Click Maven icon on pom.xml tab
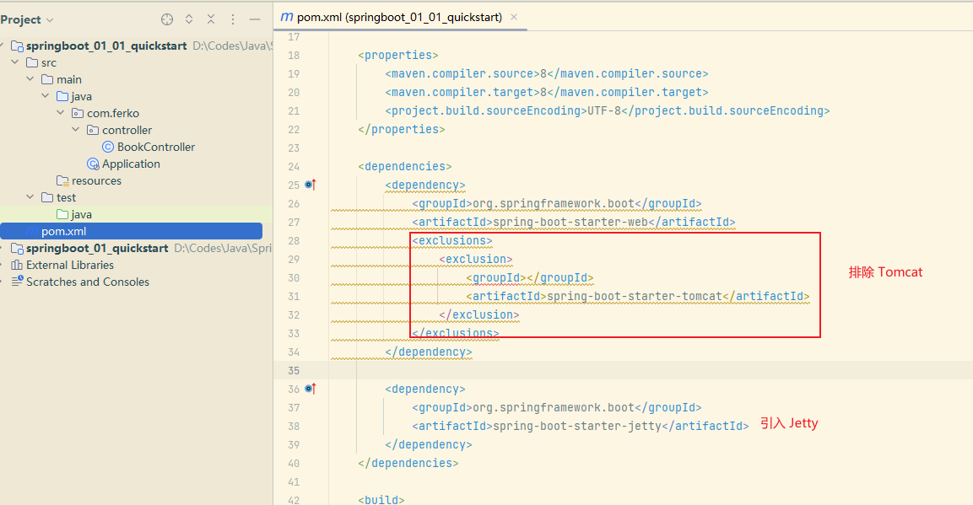 click(286, 17)
